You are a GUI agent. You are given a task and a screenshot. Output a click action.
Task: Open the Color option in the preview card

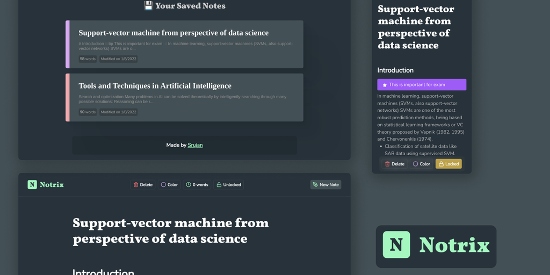pos(421,164)
